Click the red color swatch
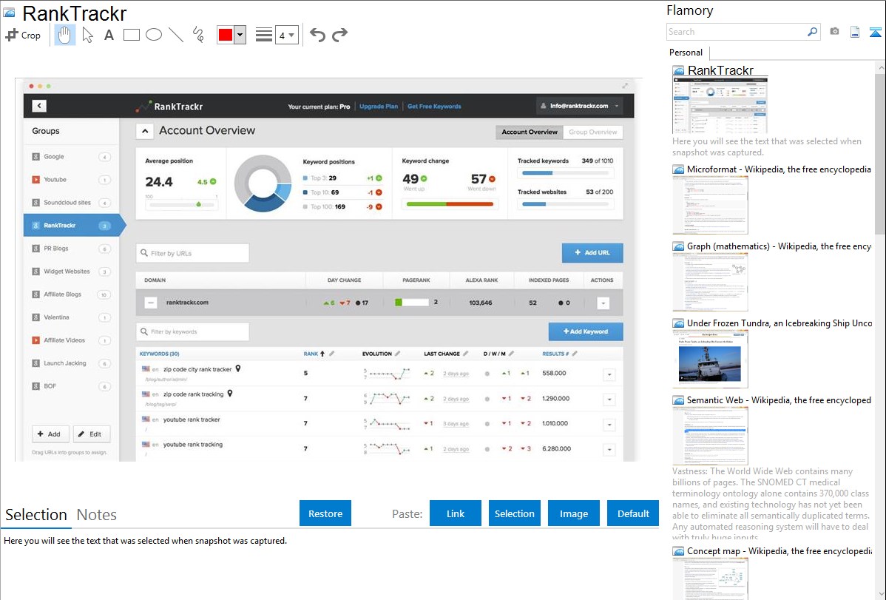 (x=225, y=35)
